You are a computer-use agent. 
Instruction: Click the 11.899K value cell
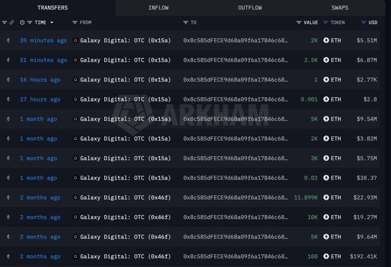306,197
